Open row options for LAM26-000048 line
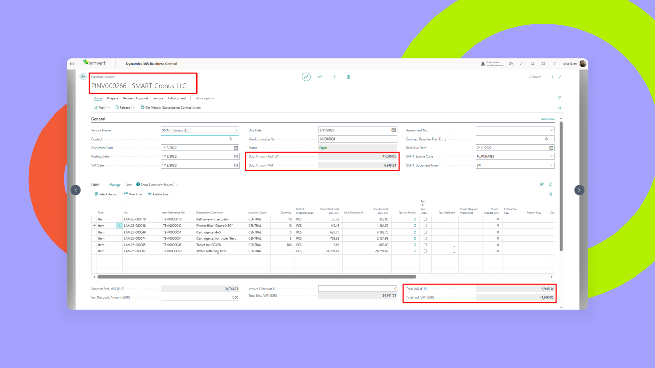The width and height of the screenshot is (655, 368). click(x=119, y=225)
